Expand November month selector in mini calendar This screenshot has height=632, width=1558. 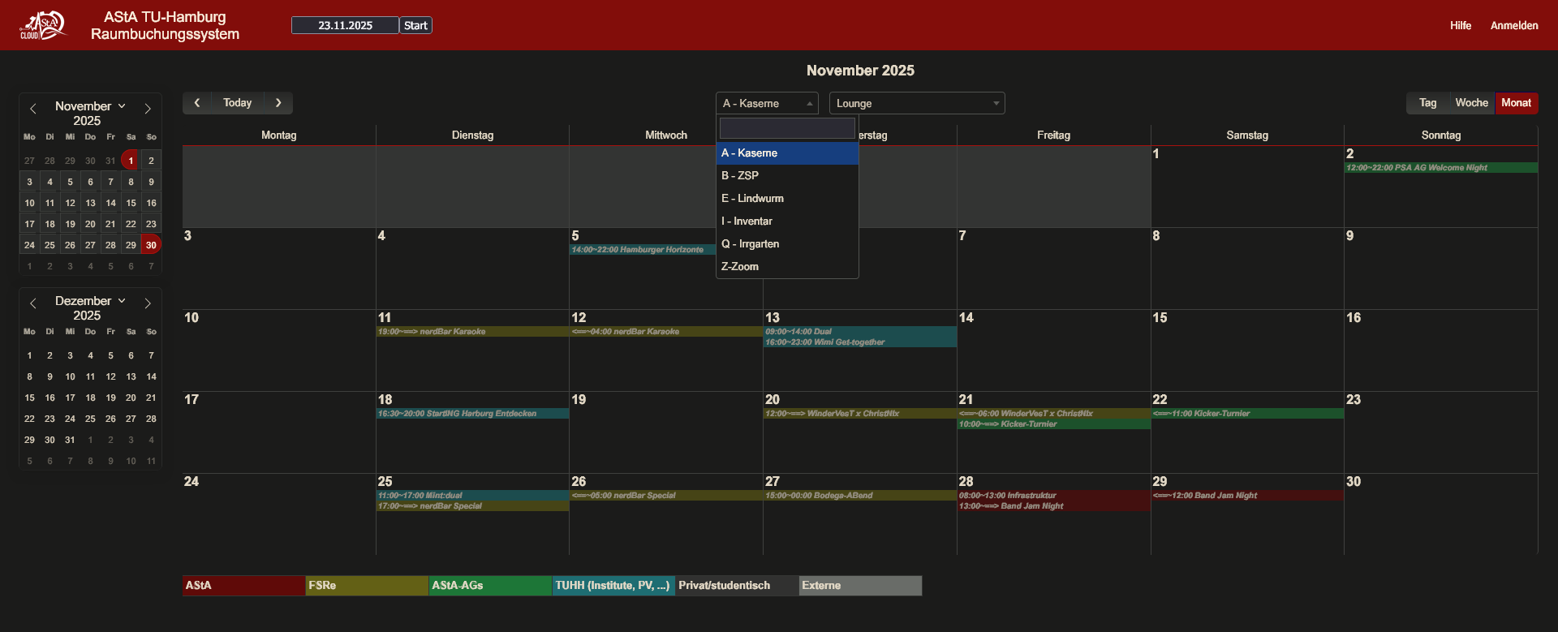coord(90,106)
